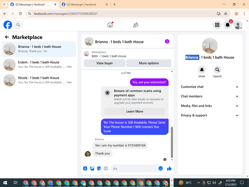Click browser back arrow
The height and width of the screenshot is (187, 249).
pos(5,13)
